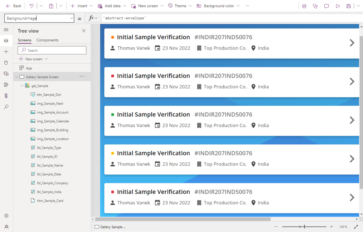Click the Save disk icon
The width and height of the screenshot is (363, 232).
tap(349, 6)
